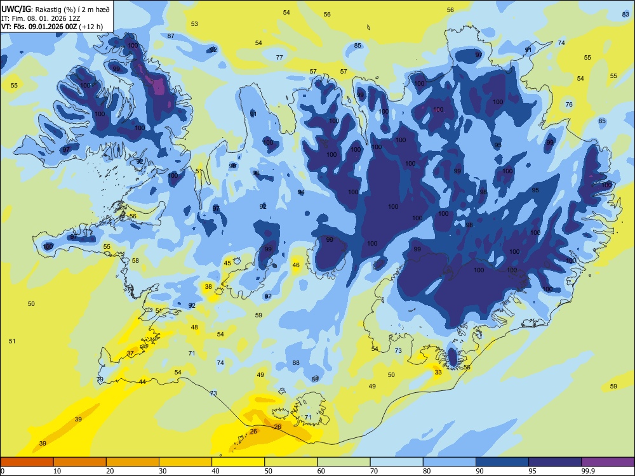
Task: Select the 95–99.9 navy legend swatch
Action: pyautogui.click(x=555, y=462)
